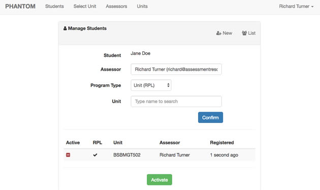Click the blue Confirm button
Image resolution: width=320 pixels, height=190 pixels.
(x=210, y=117)
